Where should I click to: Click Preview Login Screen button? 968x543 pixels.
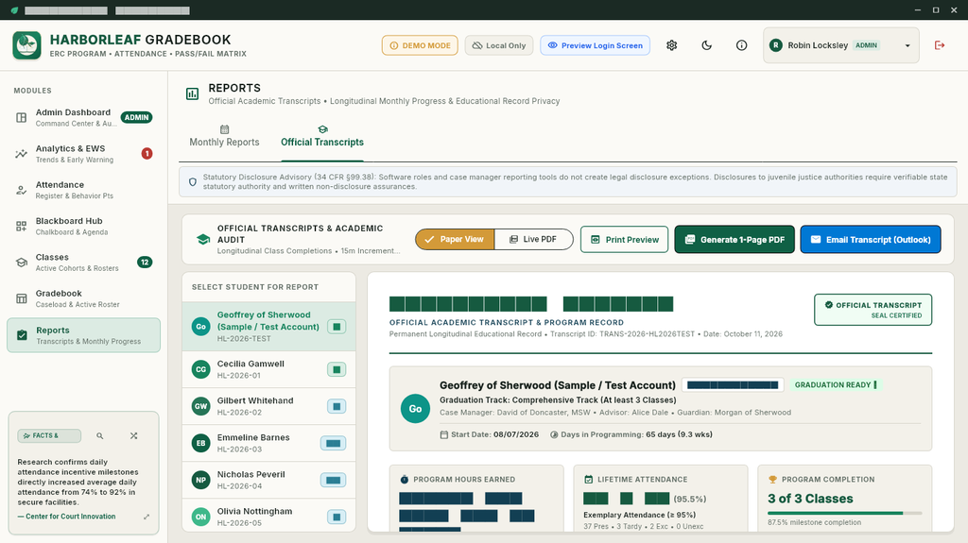click(596, 45)
